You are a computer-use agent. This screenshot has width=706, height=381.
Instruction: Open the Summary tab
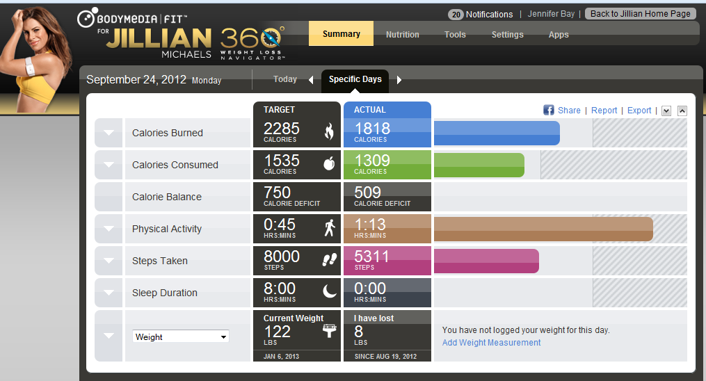tap(341, 34)
